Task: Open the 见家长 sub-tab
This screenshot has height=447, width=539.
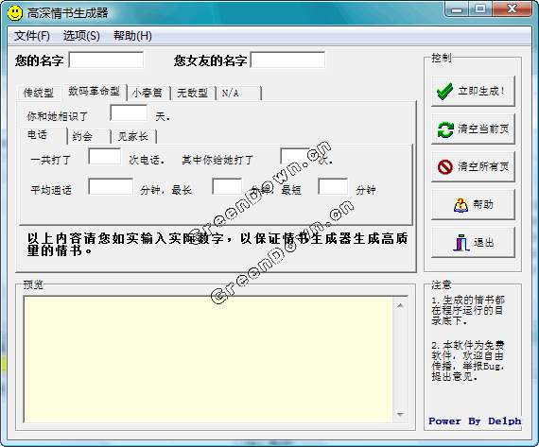Action: (133, 136)
